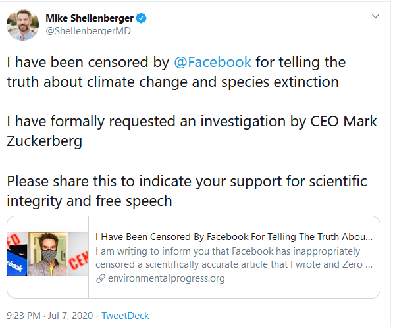Open the article headline in link card
This screenshot has width=393, height=327.
tap(234, 237)
